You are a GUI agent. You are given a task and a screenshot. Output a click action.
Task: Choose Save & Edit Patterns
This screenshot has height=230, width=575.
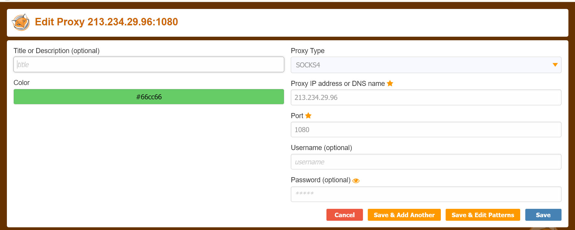point(482,215)
